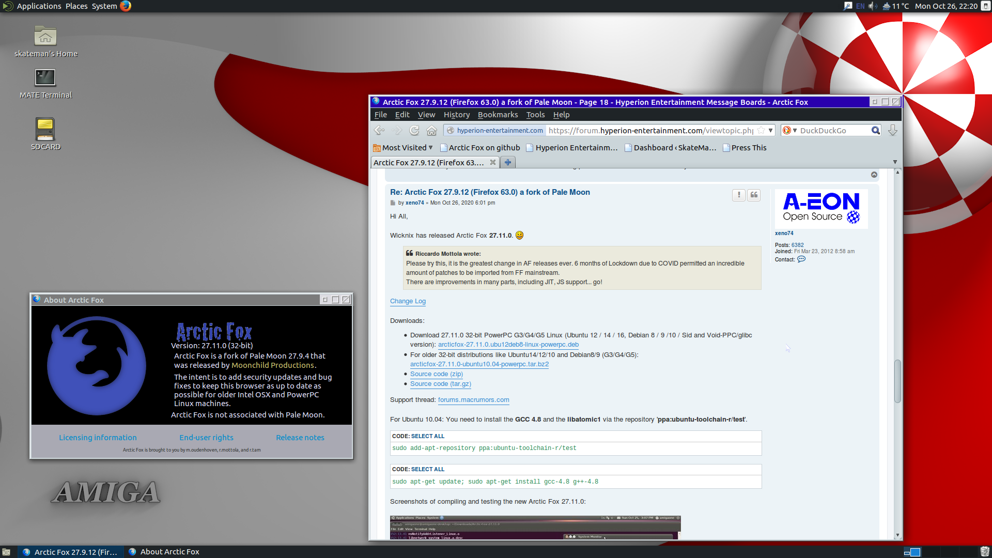This screenshot has height=558, width=992.
Task: Open the Tools menu
Action: pyautogui.click(x=535, y=115)
